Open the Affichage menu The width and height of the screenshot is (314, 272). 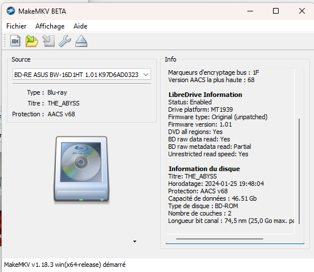(50, 26)
